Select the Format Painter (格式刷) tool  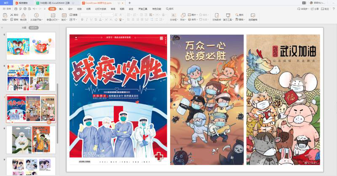pyautogui.click(x=23, y=16)
